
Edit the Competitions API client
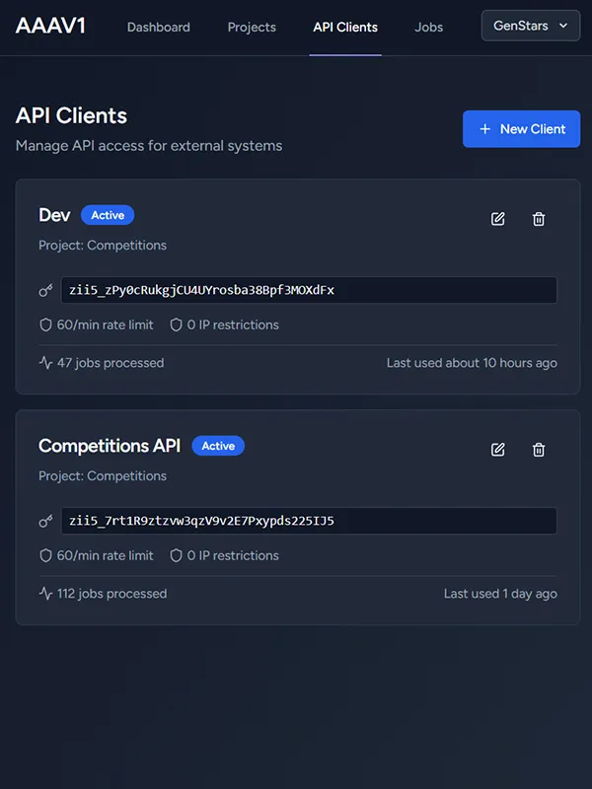[x=498, y=450]
